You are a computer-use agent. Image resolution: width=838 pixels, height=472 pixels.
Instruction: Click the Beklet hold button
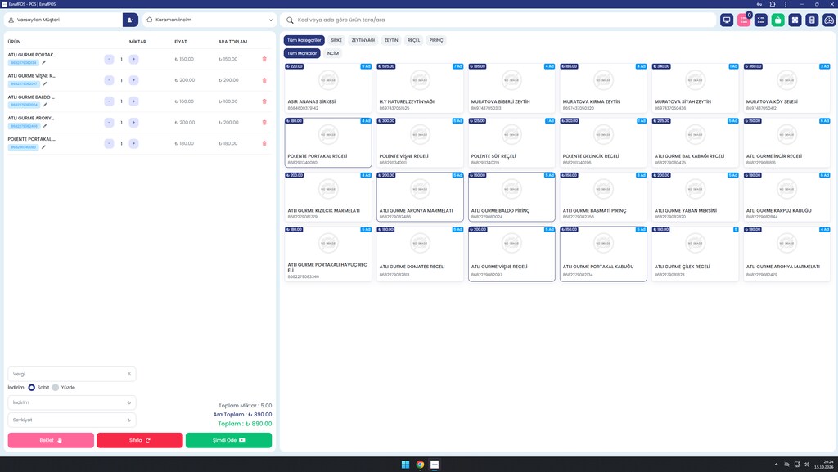[x=51, y=440]
